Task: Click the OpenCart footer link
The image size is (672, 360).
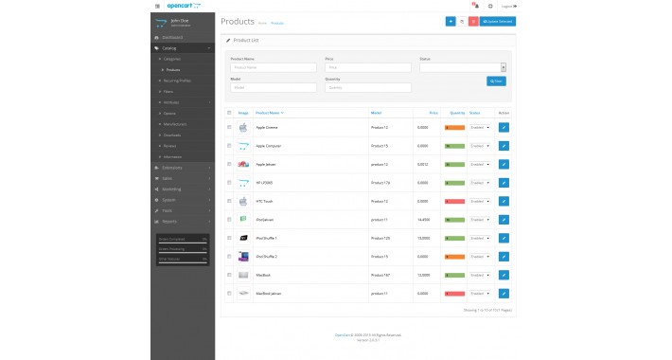Action: click(343, 335)
